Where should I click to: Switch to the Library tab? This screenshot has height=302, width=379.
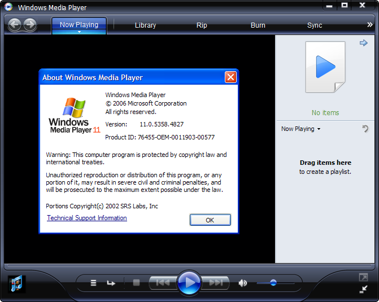point(145,25)
